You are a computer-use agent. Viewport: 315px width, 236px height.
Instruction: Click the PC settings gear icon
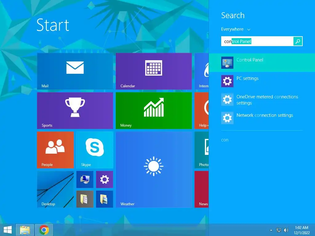[227, 81]
